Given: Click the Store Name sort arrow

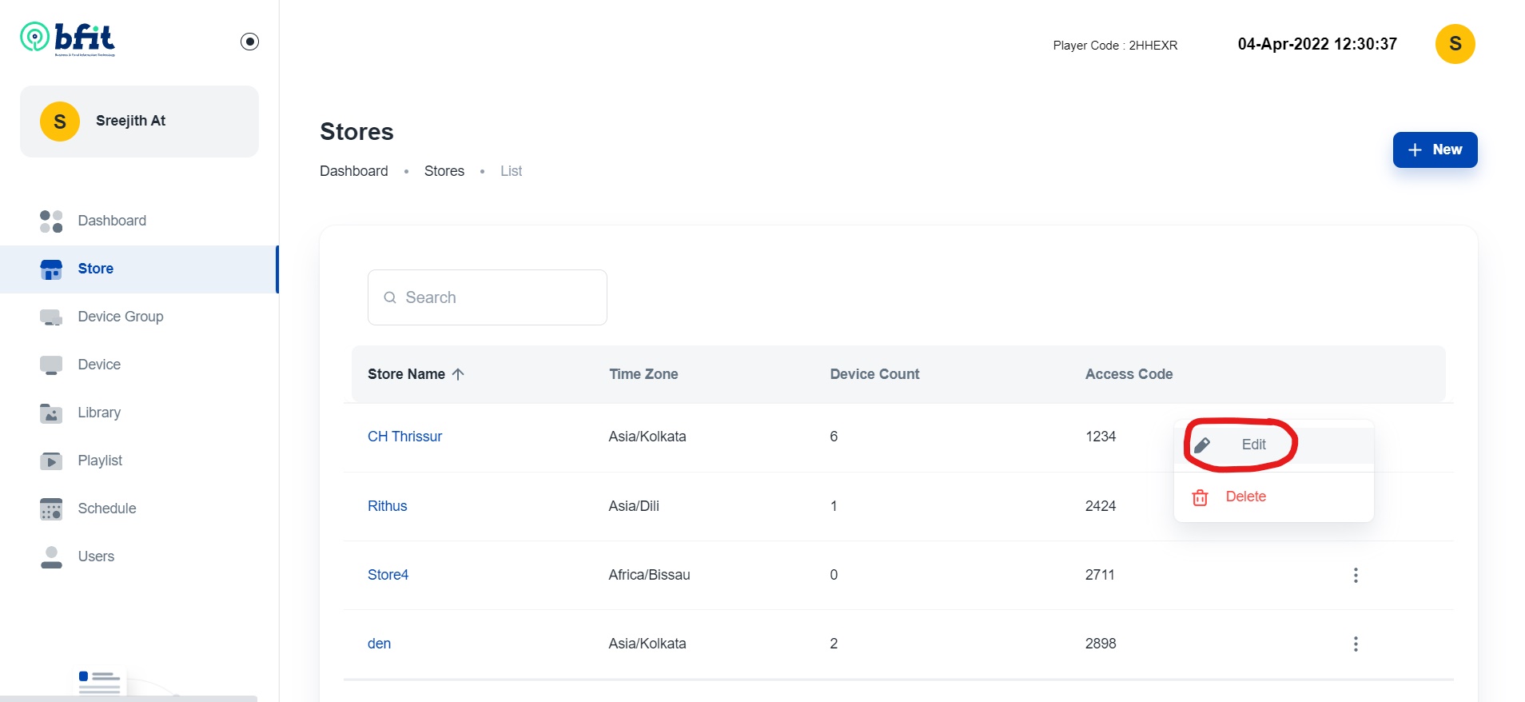Looking at the screenshot, I should 458,374.
